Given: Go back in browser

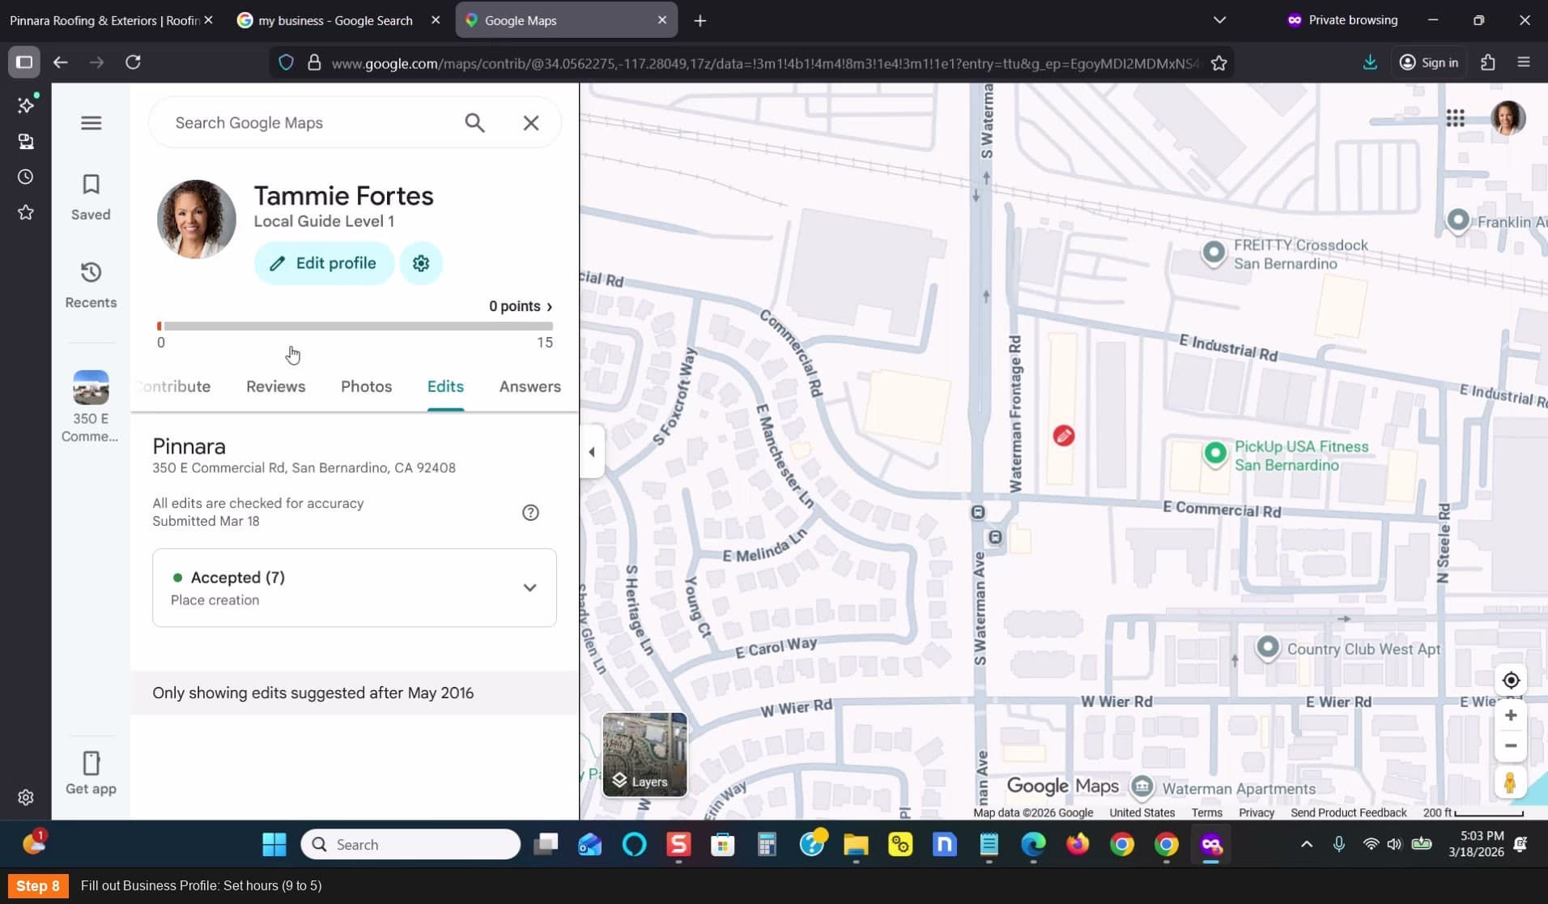Looking at the screenshot, I should (61, 62).
